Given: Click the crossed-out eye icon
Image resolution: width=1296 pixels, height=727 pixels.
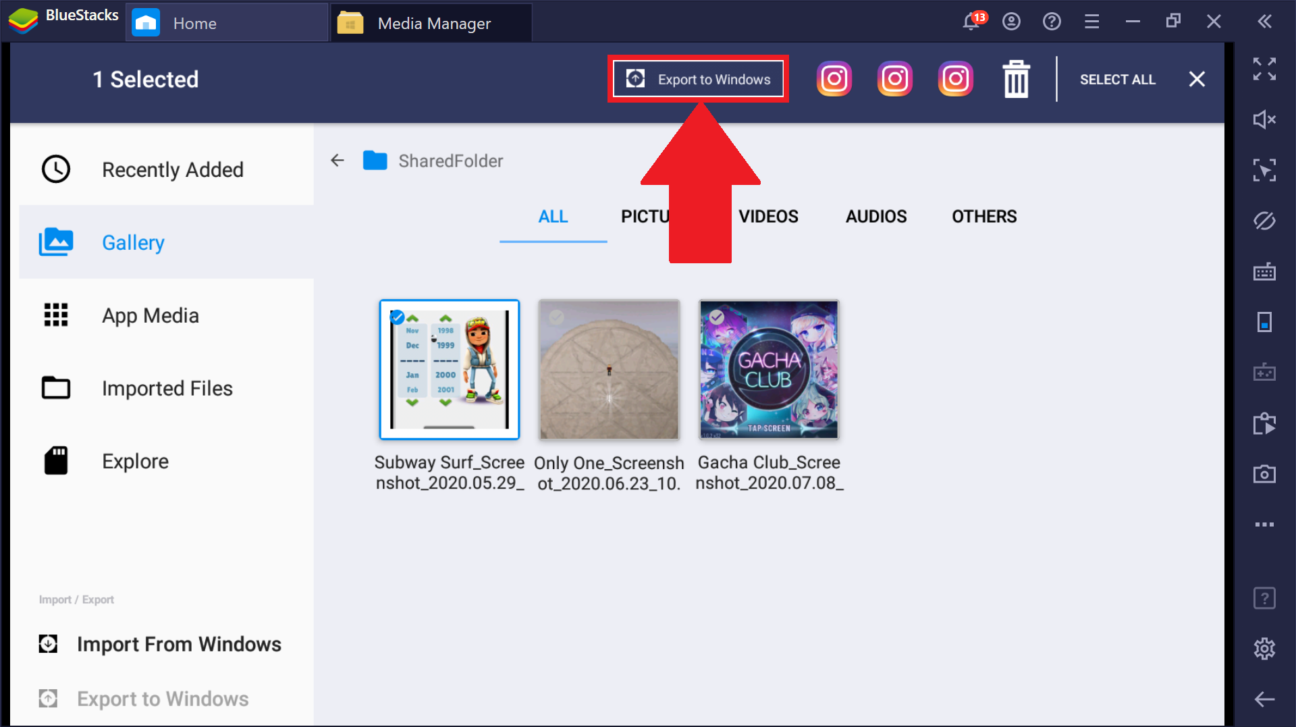Looking at the screenshot, I should 1264,221.
